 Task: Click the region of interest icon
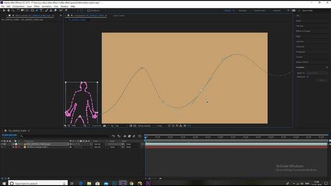[x=131, y=126]
